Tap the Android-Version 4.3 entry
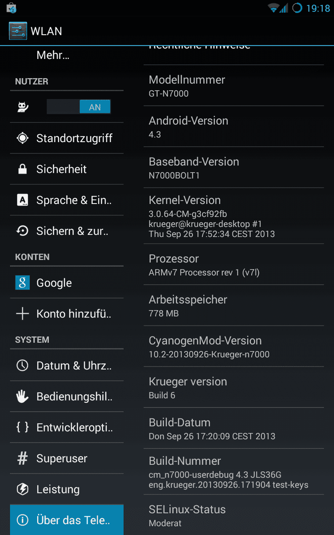 [234, 127]
